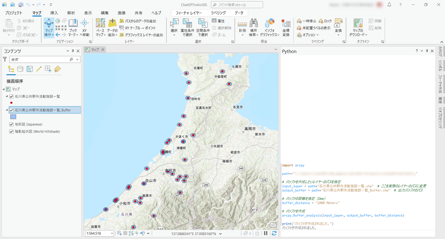Viewport: 445px width, 239px height.
Task: Click the Coordinate Conversion (座標変換) icon
Action: (286, 24)
